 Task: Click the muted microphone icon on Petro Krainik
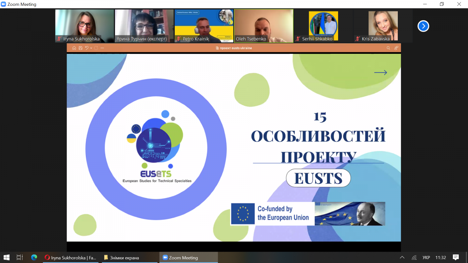point(179,39)
